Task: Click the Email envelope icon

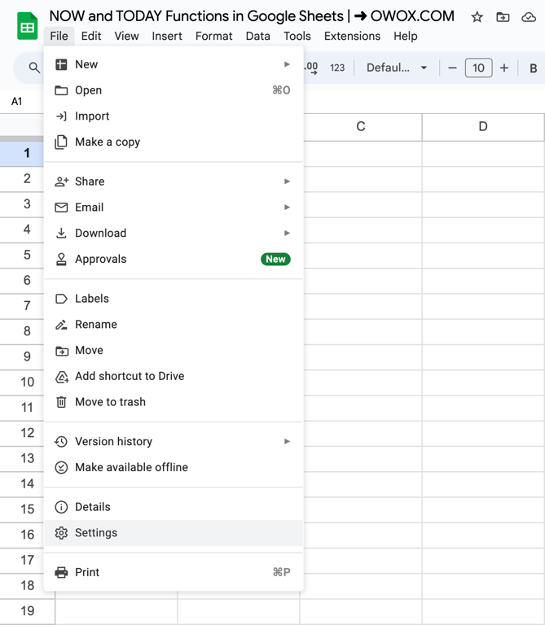Action: pos(61,208)
